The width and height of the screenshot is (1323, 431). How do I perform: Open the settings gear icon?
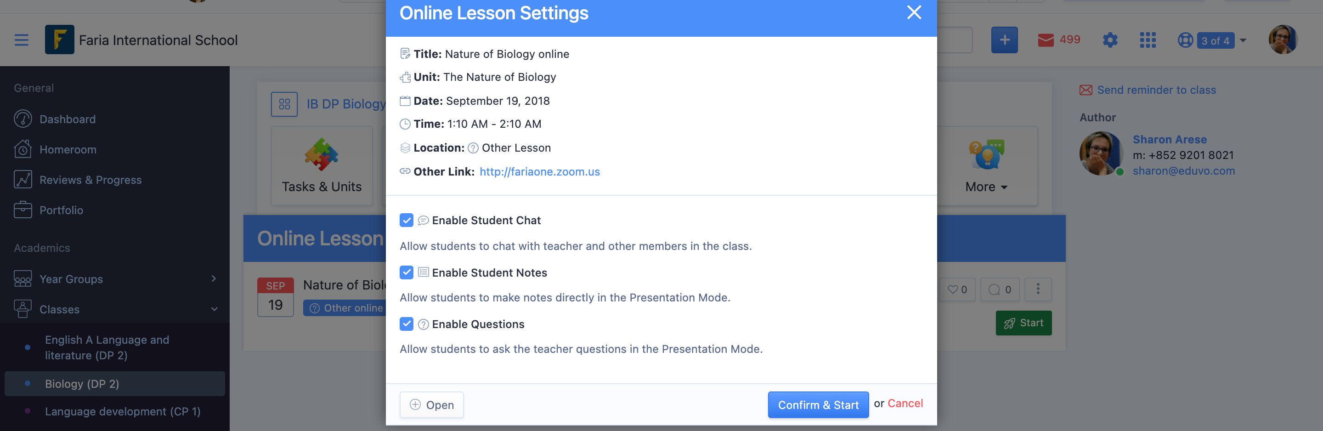(1110, 40)
